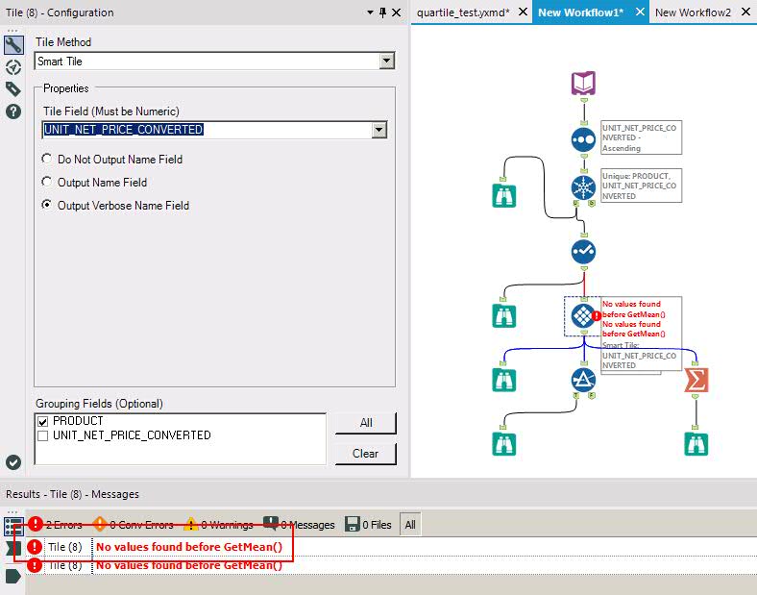757x595 pixels.
Task: Select the Unique snowflake tool on canvas
Action: click(584, 187)
